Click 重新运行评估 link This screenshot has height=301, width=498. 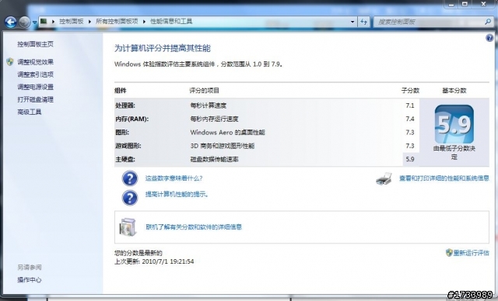click(471, 253)
